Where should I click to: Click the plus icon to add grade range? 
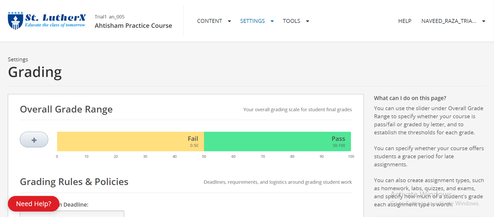coord(34,140)
